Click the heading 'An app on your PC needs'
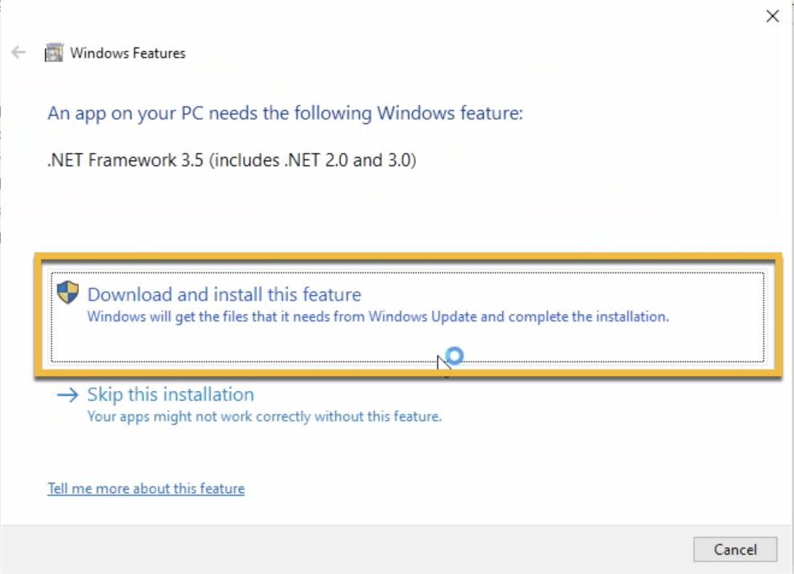This screenshot has height=574, width=794. pyautogui.click(x=285, y=113)
